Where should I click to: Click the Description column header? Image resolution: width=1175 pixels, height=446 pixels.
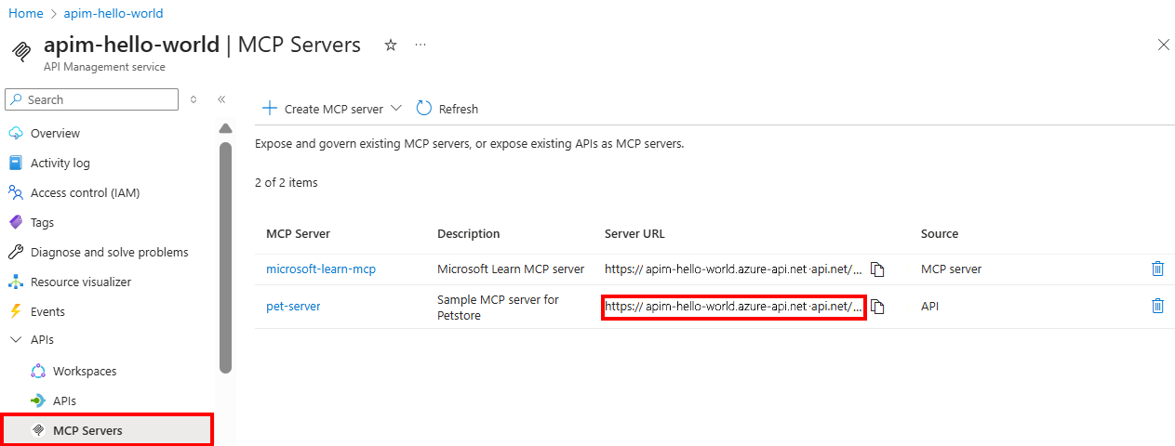468,233
